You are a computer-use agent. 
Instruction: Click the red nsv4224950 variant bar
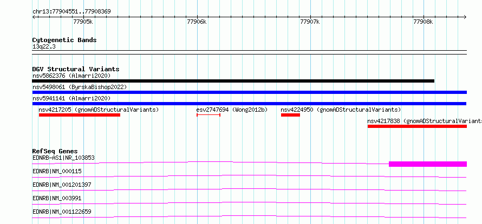[290, 115]
